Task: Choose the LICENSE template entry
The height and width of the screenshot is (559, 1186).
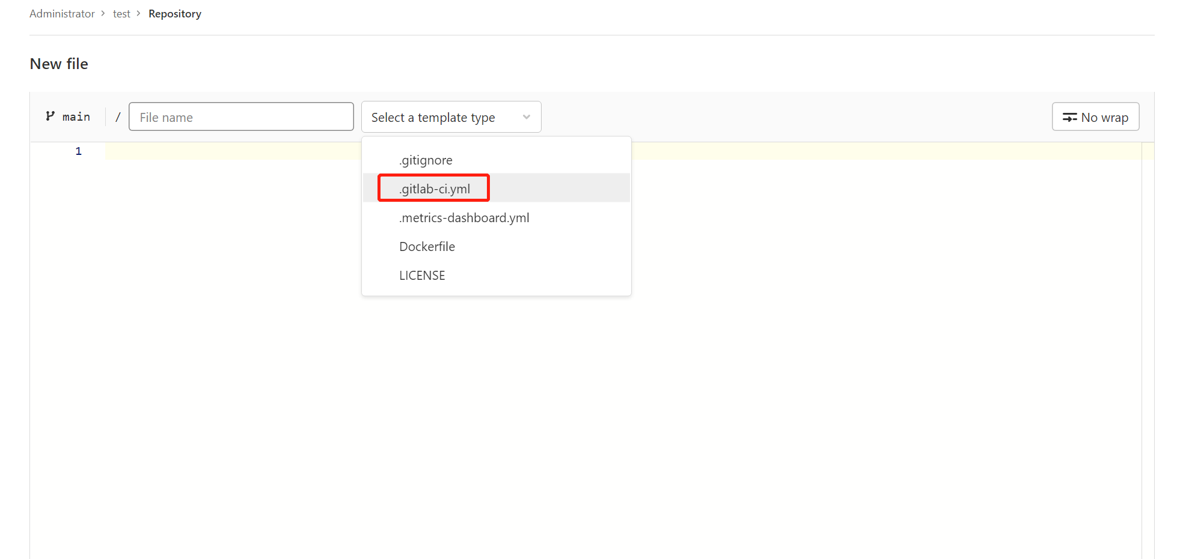Action: 422,275
